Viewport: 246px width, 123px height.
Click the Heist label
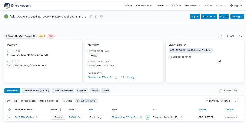pos(51,36)
